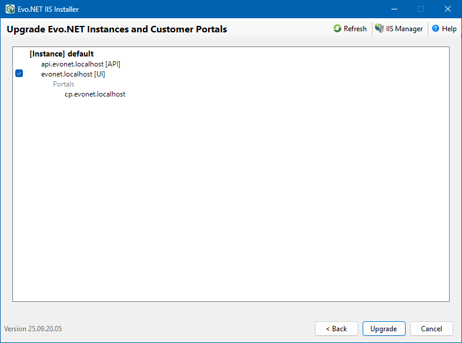Minimize the Evo.NET IIS Installer window

point(393,9)
